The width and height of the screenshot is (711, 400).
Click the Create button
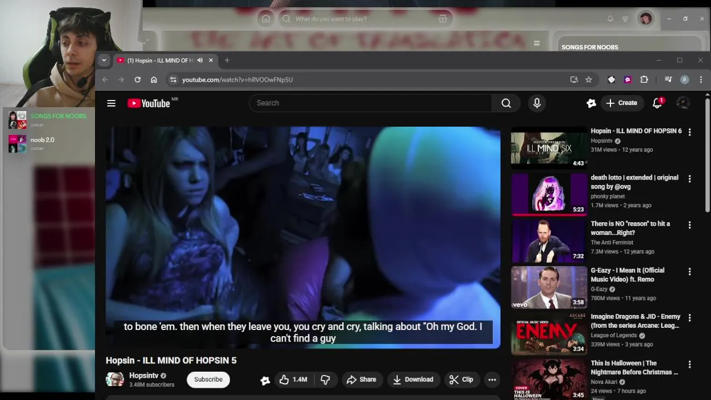(x=622, y=103)
